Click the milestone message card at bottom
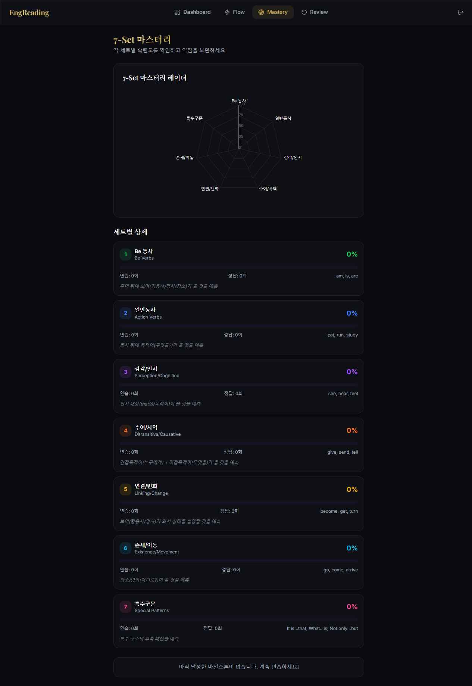472x686 pixels. 238,667
